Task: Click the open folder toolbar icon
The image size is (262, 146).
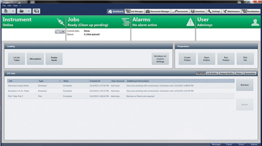Action: (22, 11)
